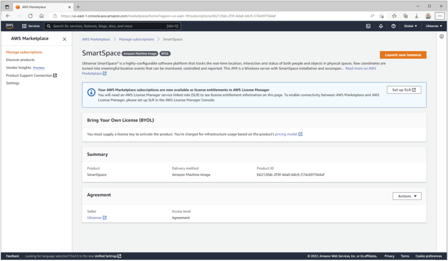Viewport: 448px width, 261px height.
Task: Open the pricing model link
Action: [x=289, y=134]
